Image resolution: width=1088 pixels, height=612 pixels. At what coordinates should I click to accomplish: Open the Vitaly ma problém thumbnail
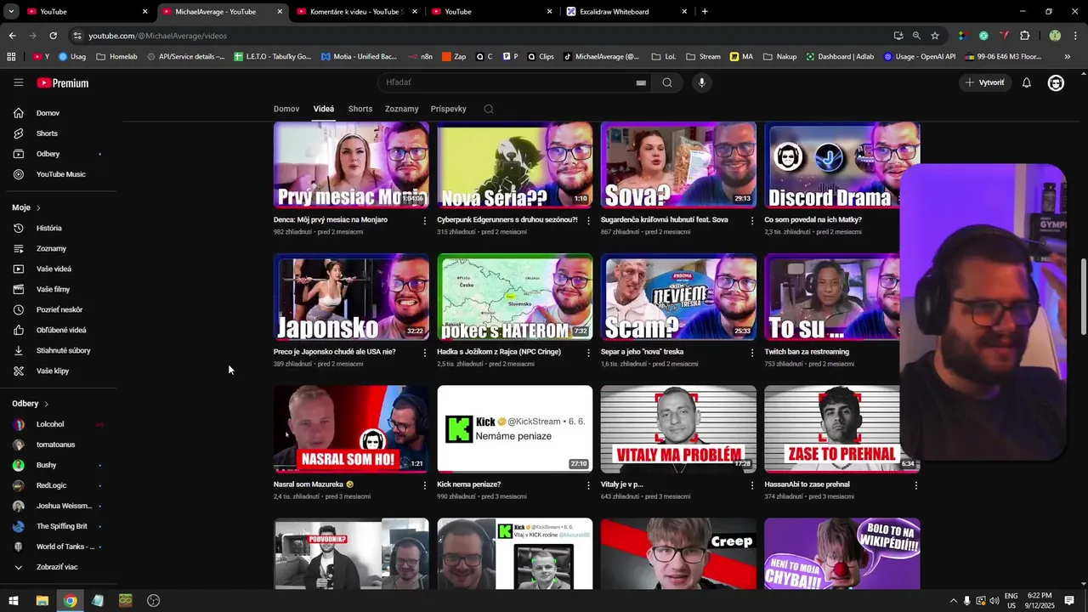[678, 429]
